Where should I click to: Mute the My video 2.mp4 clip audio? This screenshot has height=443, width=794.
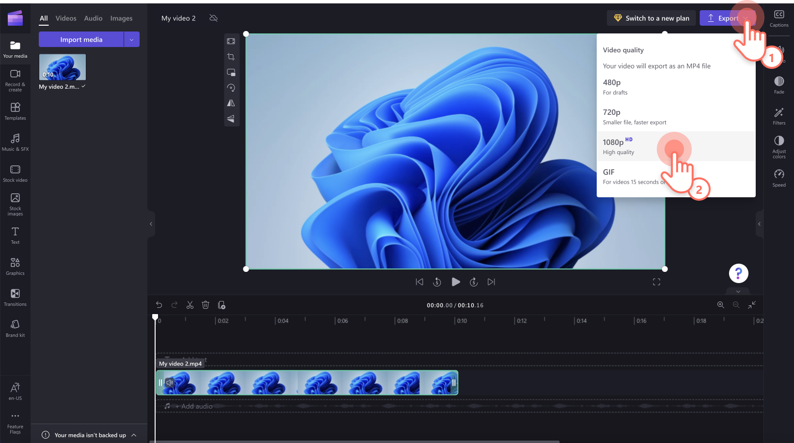(169, 383)
